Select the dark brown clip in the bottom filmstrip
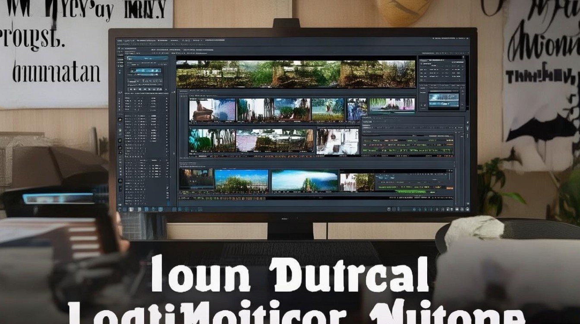The height and width of the screenshot is (324, 580). tap(196, 179)
